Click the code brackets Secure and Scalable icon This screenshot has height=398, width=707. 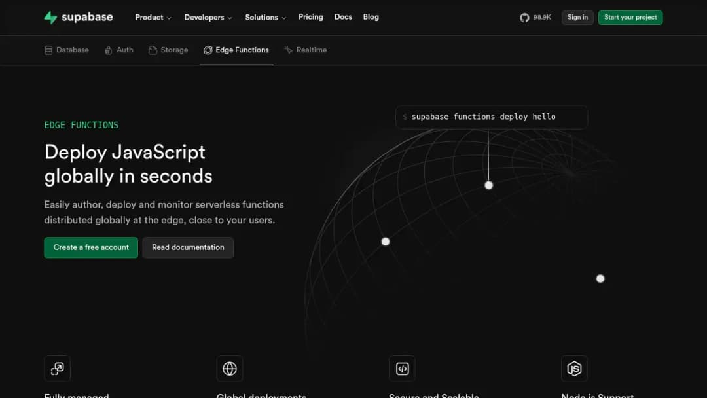pyautogui.click(x=402, y=369)
